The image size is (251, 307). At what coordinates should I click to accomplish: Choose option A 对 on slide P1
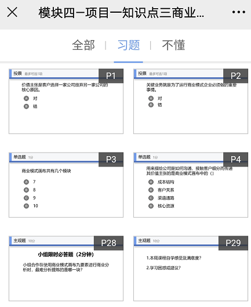(30, 98)
